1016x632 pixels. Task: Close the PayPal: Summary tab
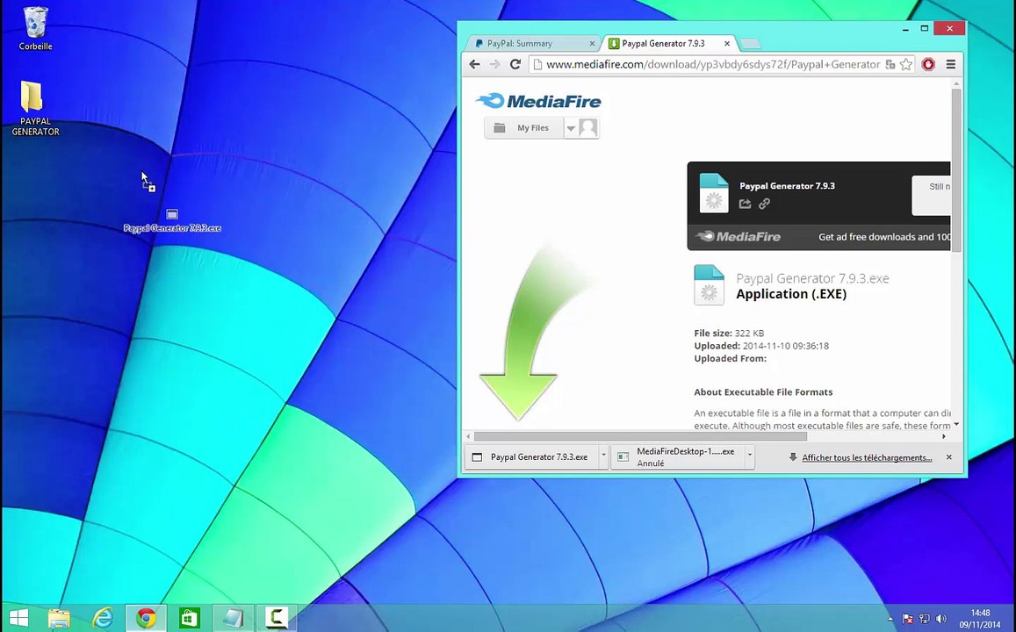click(592, 43)
